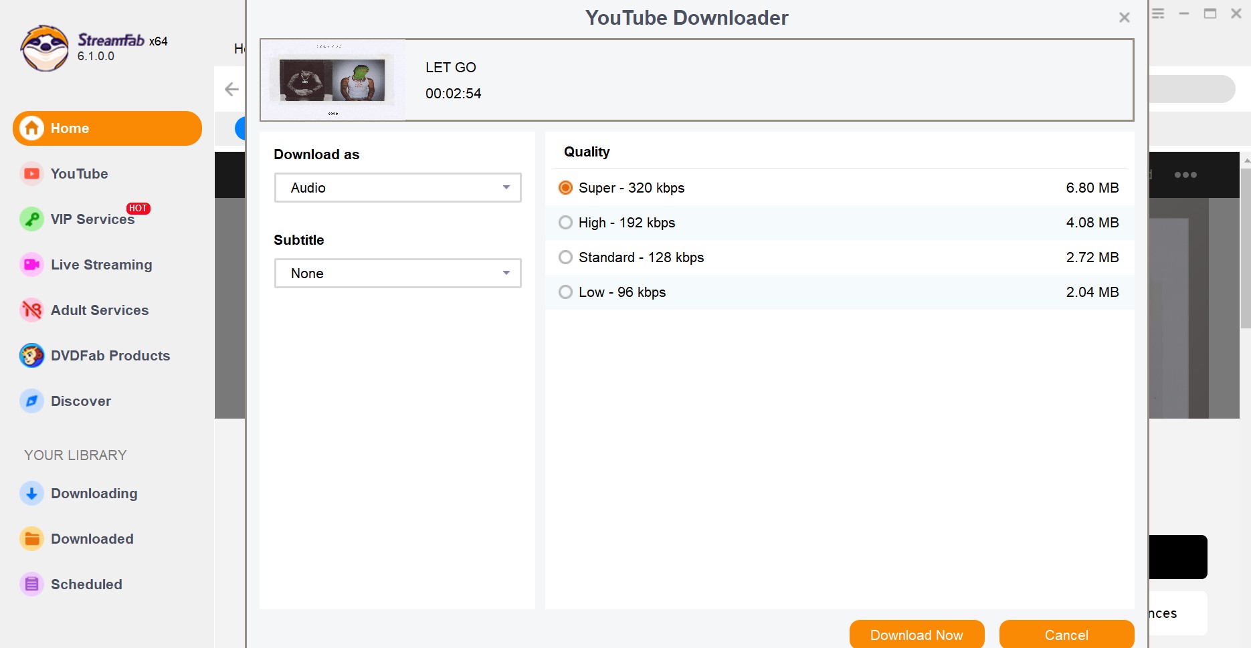Image resolution: width=1251 pixels, height=648 pixels.
Task: Click the 6.80 MB file size
Action: point(1092,188)
